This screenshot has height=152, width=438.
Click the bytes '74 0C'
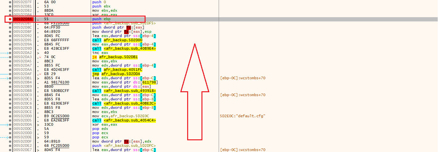(x=49, y=57)
